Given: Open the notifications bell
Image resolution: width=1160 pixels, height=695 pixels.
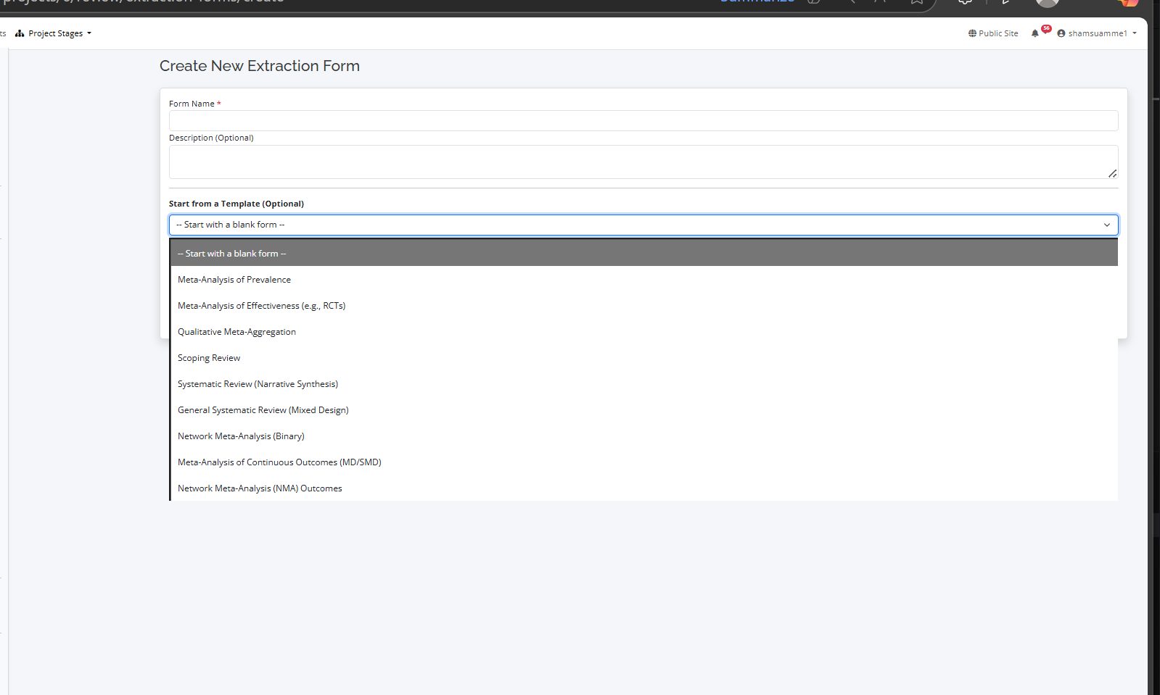Looking at the screenshot, I should [x=1035, y=33].
